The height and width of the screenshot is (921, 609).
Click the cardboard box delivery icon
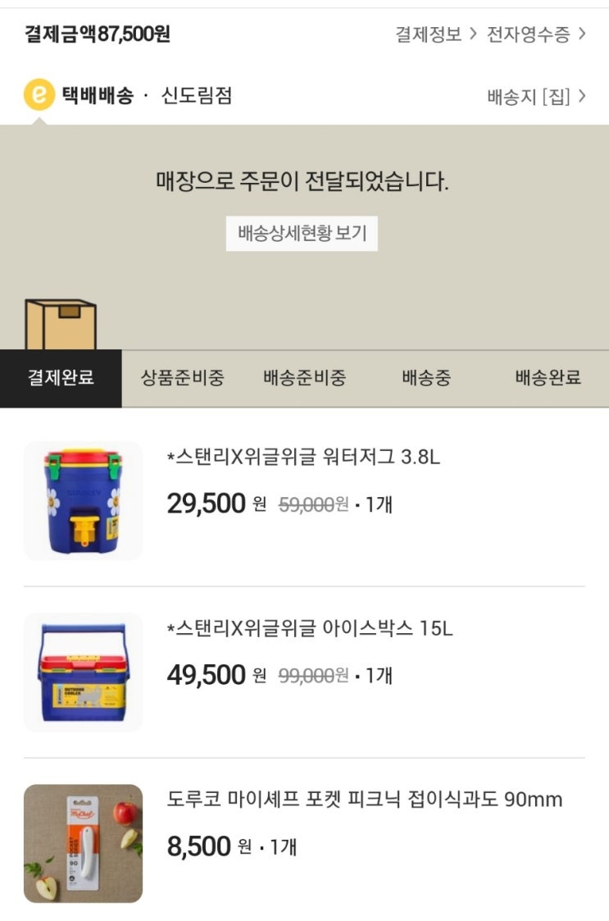[x=61, y=324]
